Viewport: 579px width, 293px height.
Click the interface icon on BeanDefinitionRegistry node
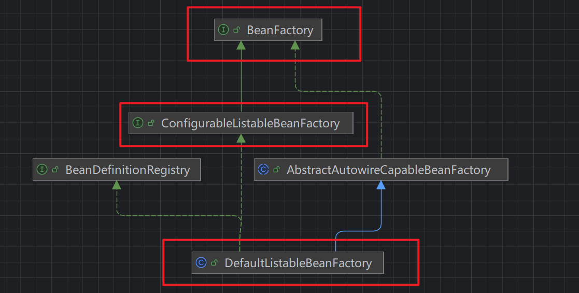click(x=42, y=170)
